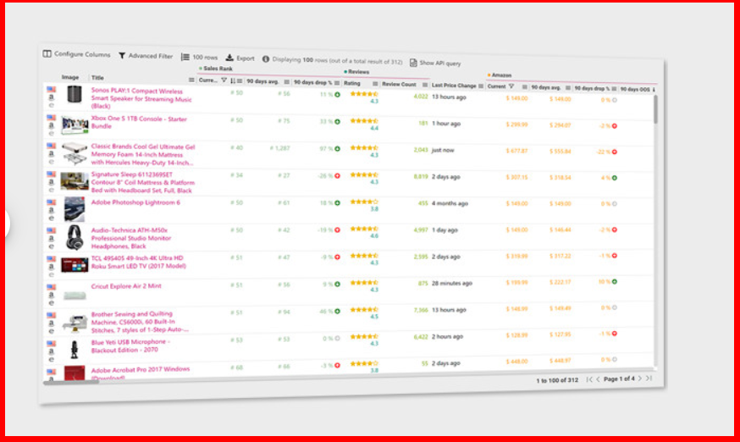Click the horizontal scrollbar under the table
740x442 pixels.
click(x=71, y=383)
